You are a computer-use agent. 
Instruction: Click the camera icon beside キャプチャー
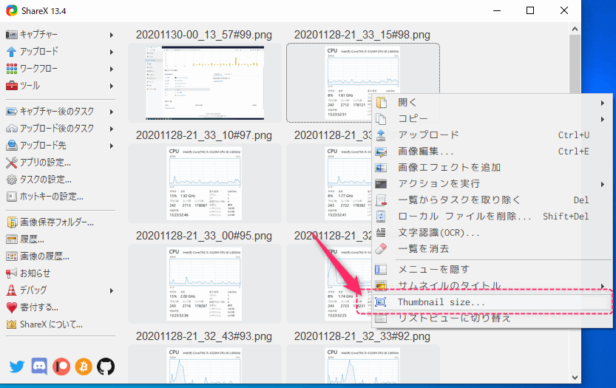pyautogui.click(x=12, y=35)
